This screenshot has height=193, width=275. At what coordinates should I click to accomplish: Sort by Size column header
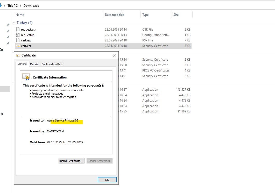click(176, 15)
